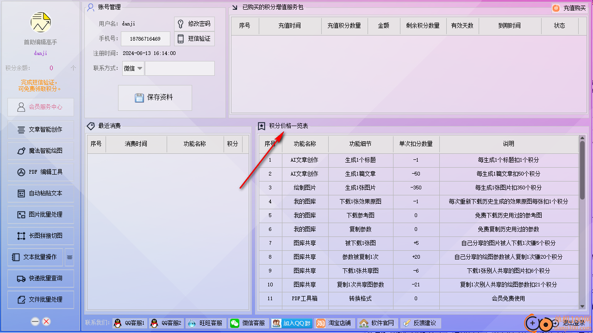Click 消费时间 column header in 最近消费

(136, 144)
